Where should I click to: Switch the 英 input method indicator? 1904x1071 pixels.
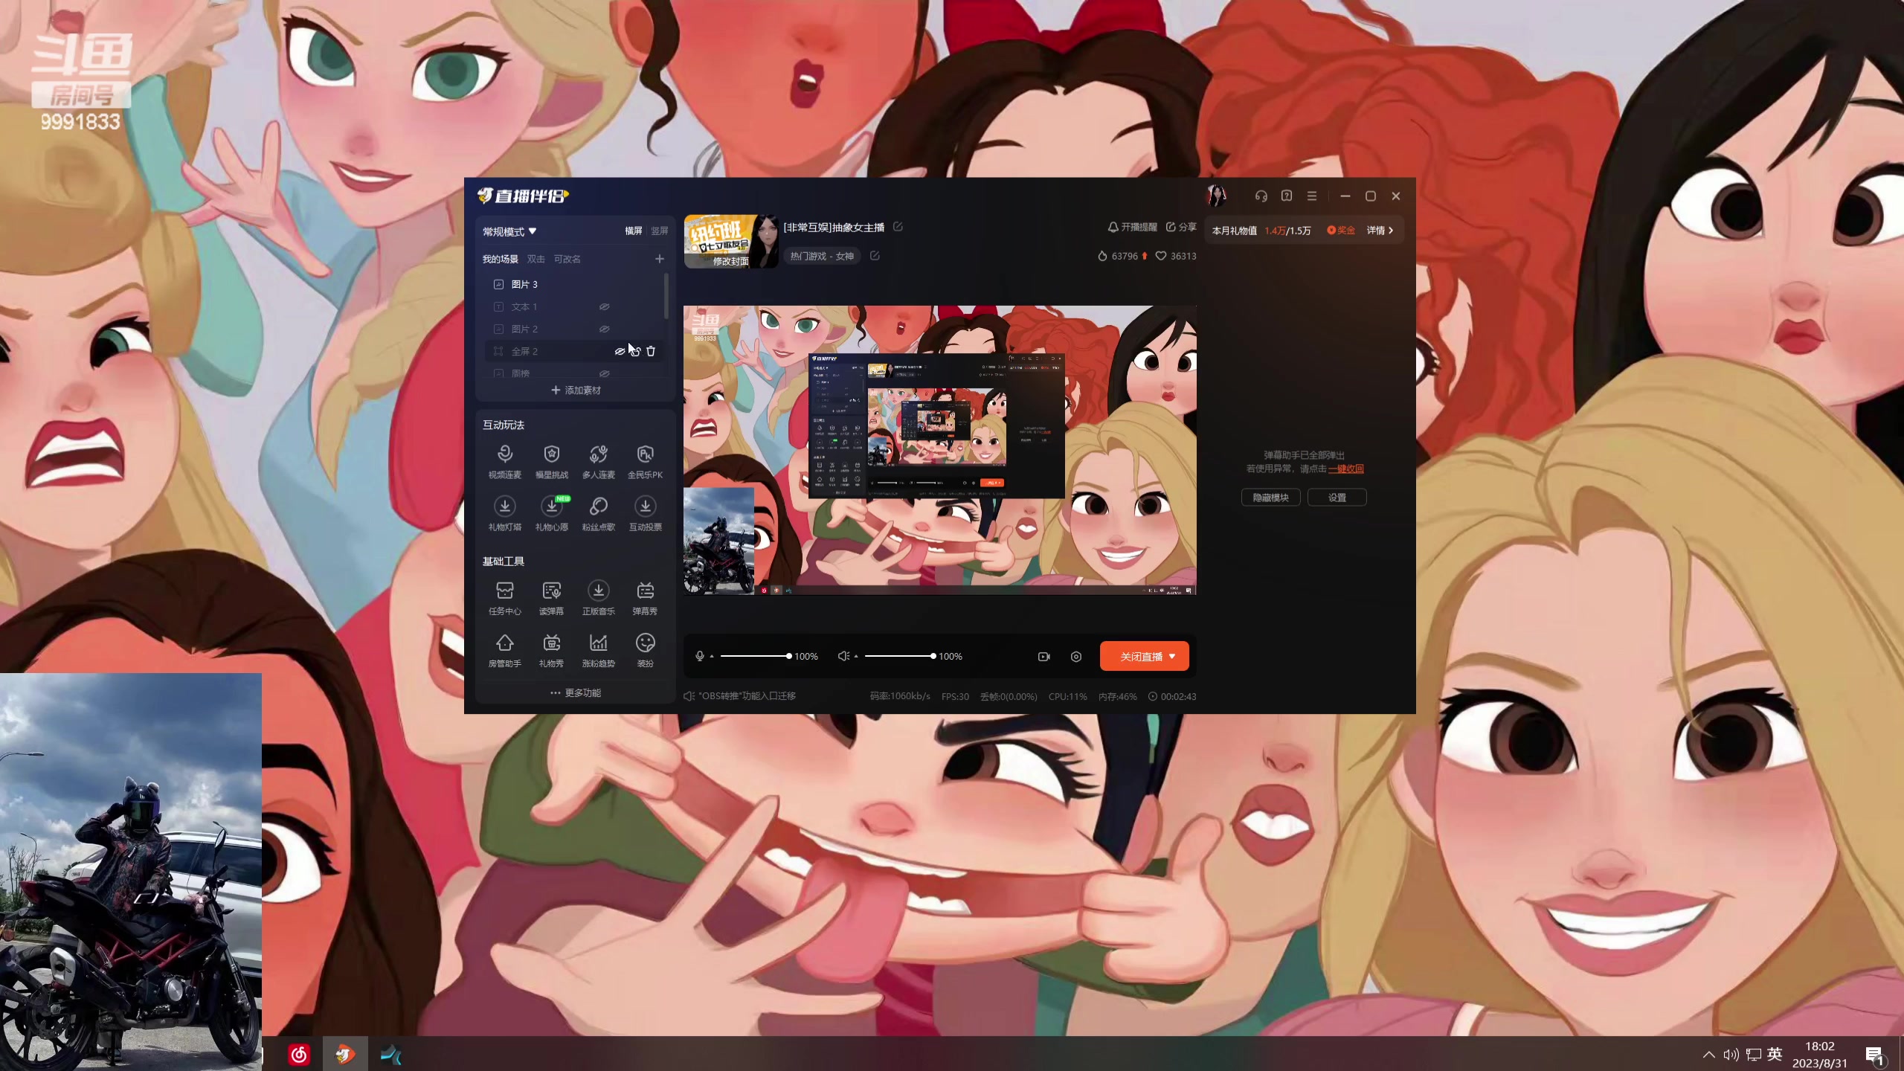pos(1775,1054)
